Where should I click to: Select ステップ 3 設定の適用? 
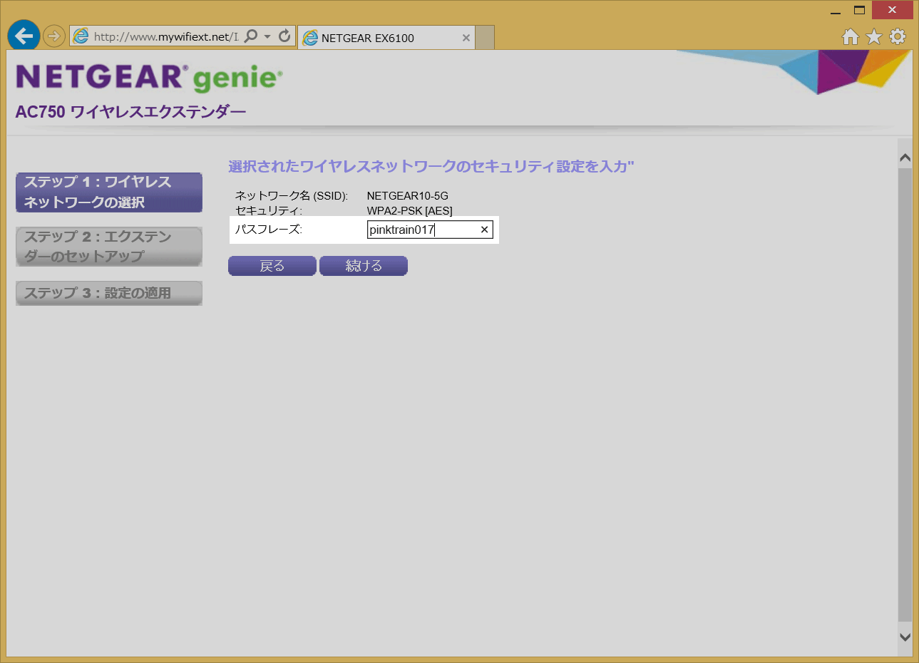pyautogui.click(x=109, y=293)
